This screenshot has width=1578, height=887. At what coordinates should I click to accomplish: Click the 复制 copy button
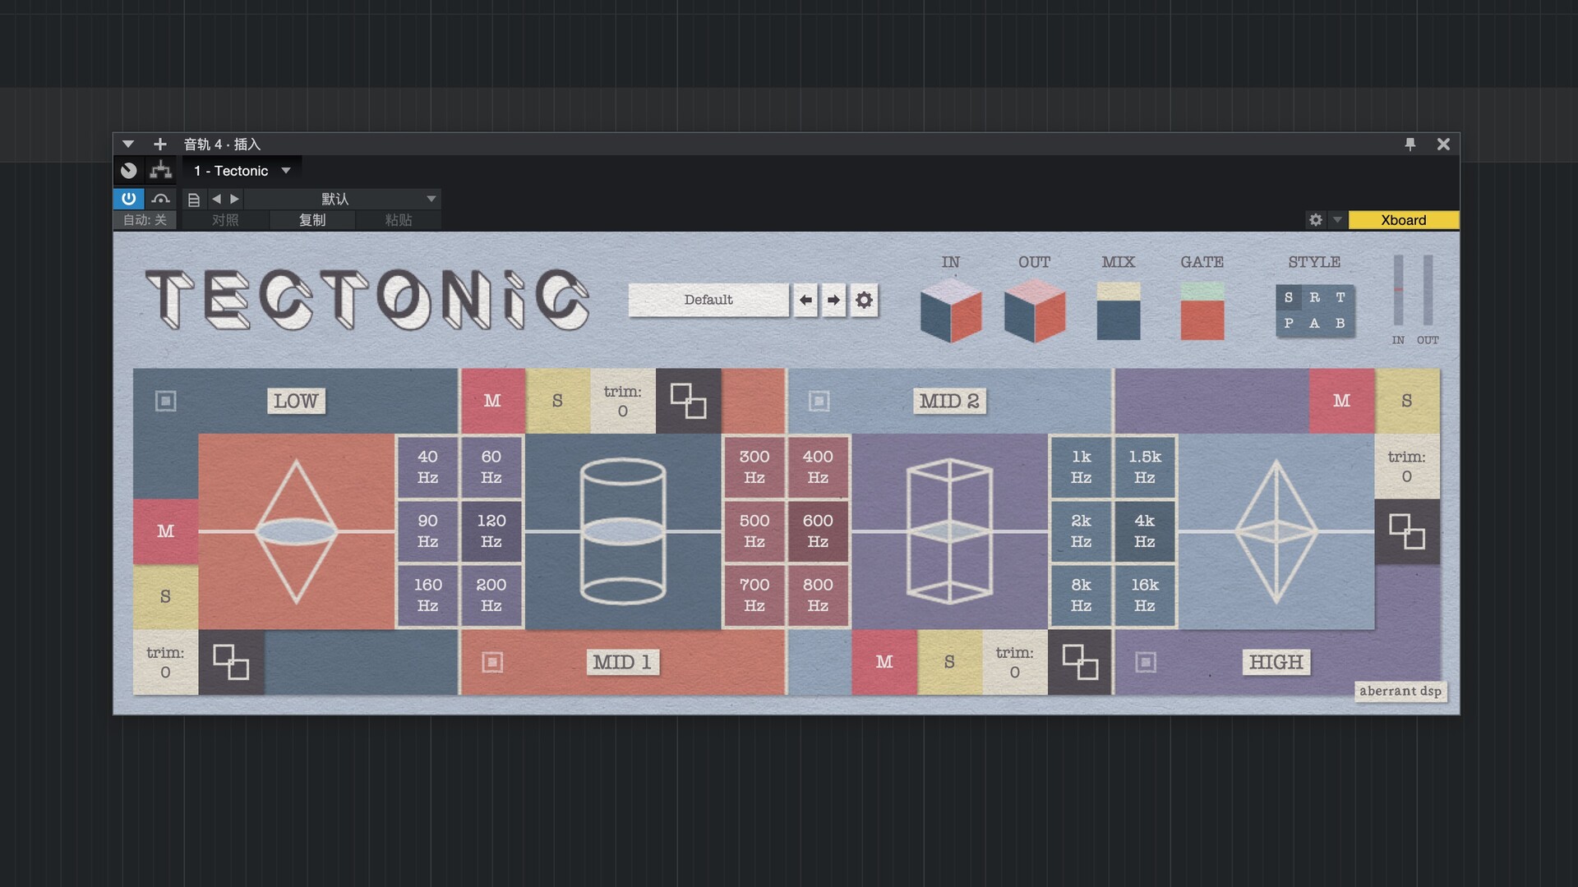point(312,220)
